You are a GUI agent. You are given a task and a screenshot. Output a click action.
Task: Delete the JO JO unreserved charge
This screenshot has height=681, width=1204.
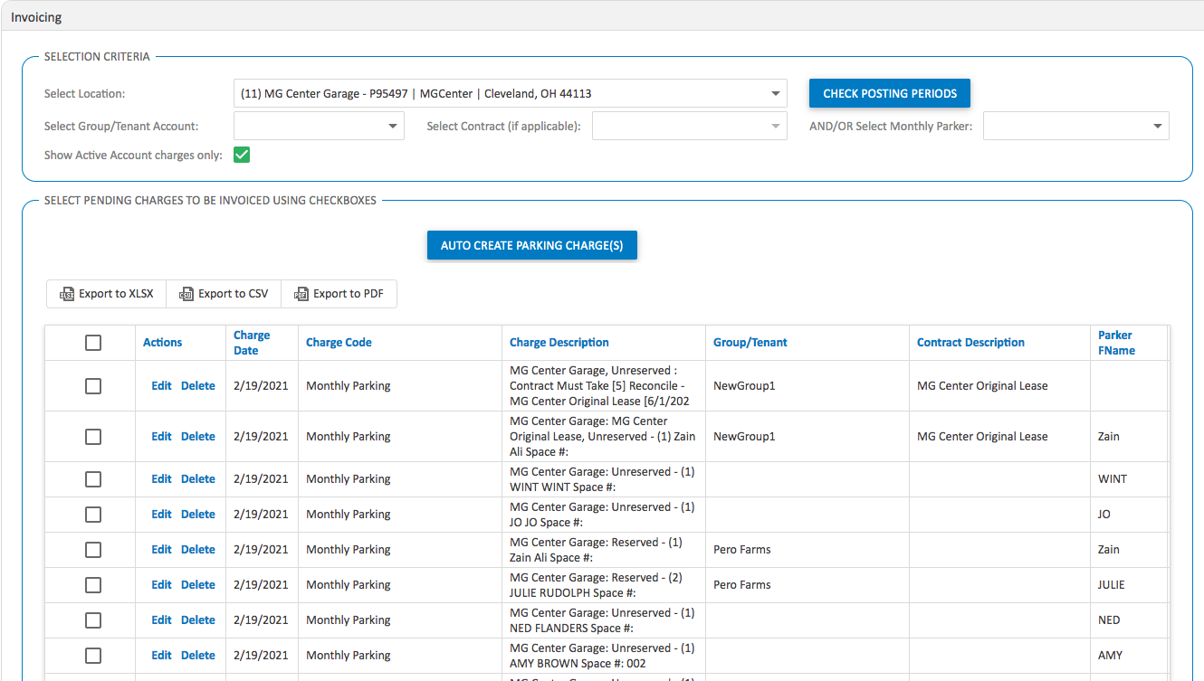coord(197,514)
